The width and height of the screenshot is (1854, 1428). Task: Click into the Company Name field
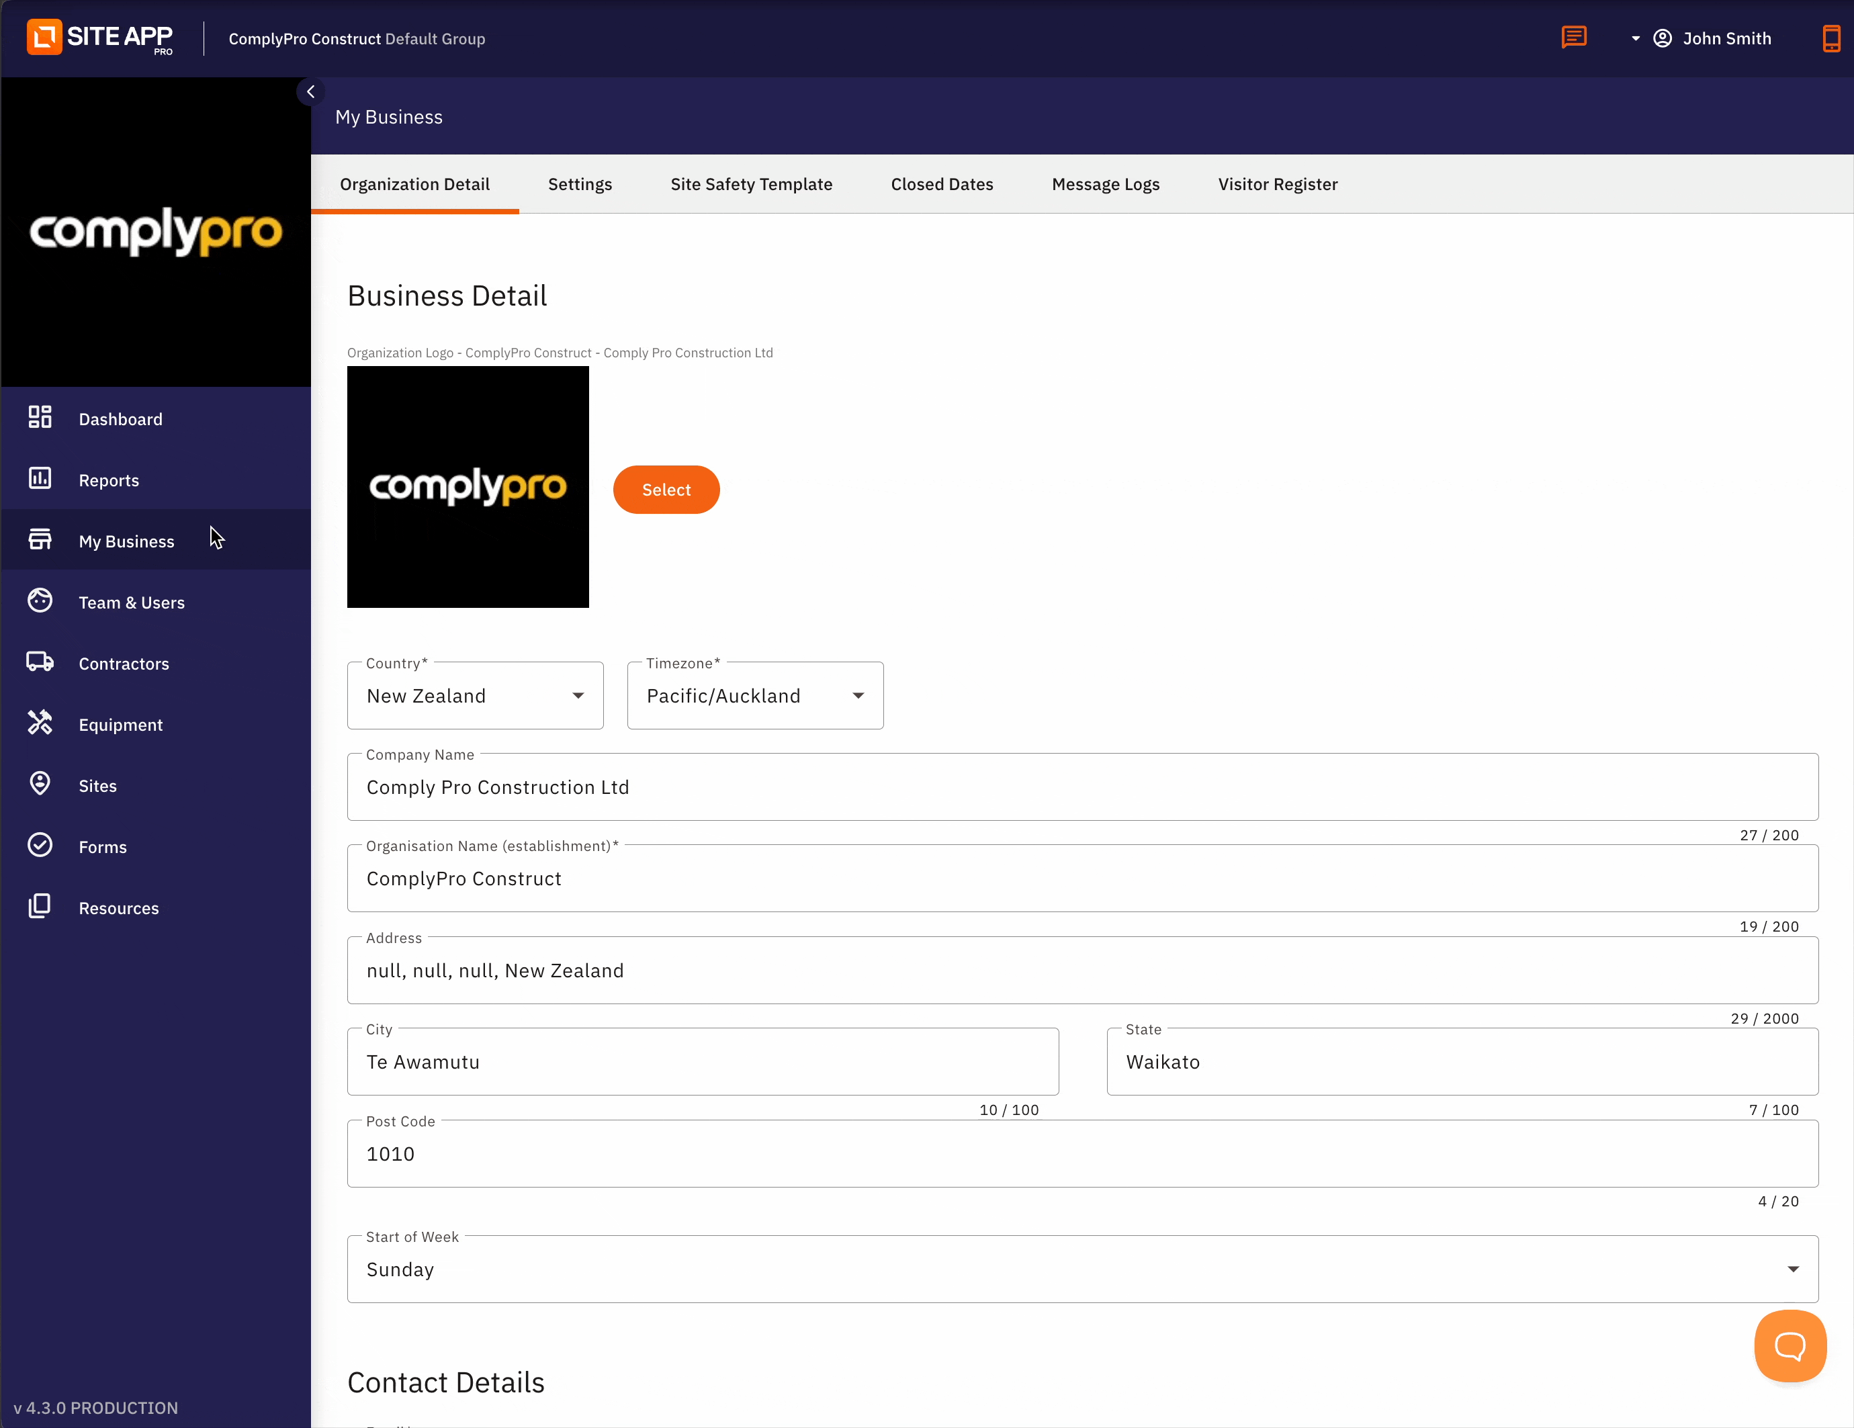1081,787
